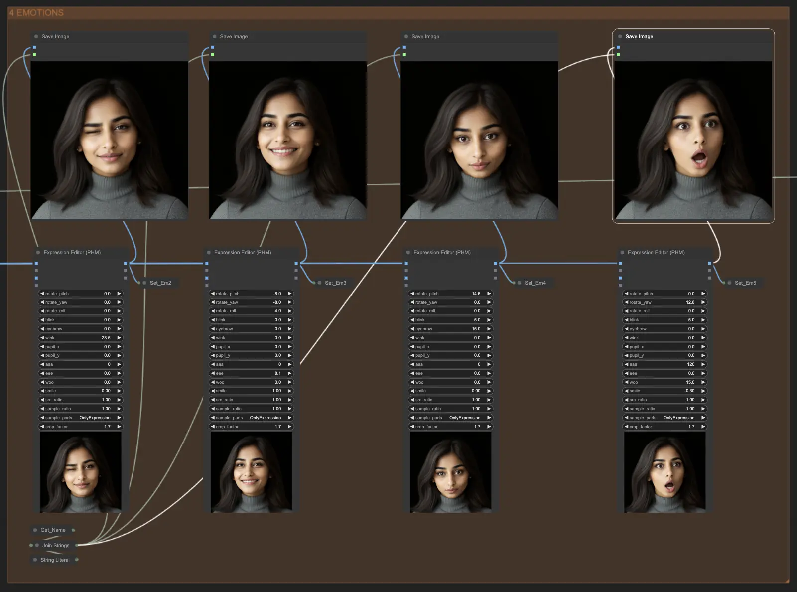Click the rotate_yaw value field reading 12.8

pyautogui.click(x=665, y=302)
